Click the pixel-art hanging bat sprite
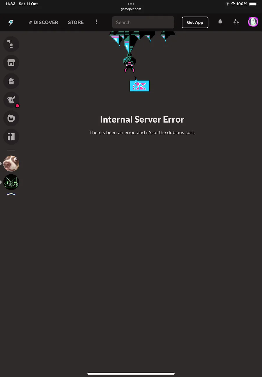The image size is (262, 377). click(129, 63)
